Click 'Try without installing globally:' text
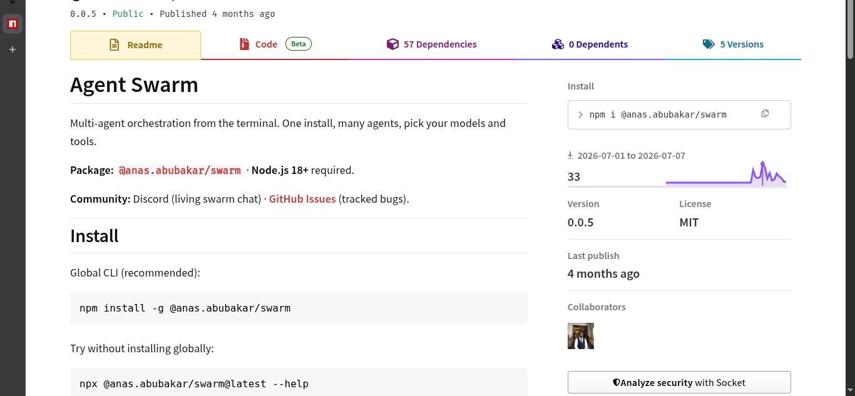The height and width of the screenshot is (396, 855). (142, 348)
